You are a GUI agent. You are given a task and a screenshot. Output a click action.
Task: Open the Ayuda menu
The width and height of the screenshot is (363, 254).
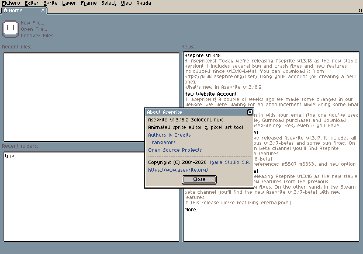coord(144,3)
